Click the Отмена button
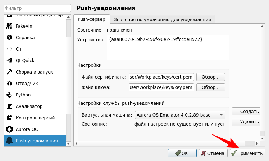 pos(213,153)
